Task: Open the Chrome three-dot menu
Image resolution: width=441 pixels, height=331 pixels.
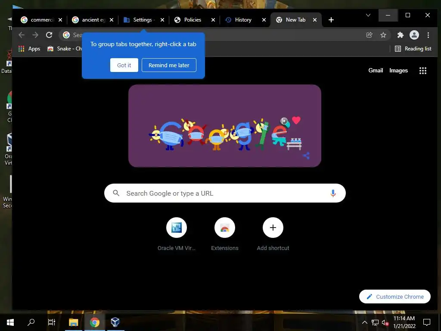Action: 428,35
